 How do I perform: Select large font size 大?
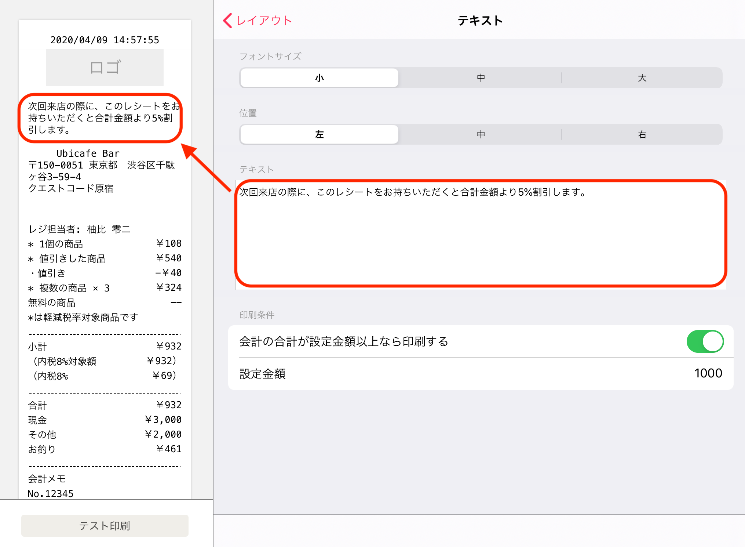(642, 78)
